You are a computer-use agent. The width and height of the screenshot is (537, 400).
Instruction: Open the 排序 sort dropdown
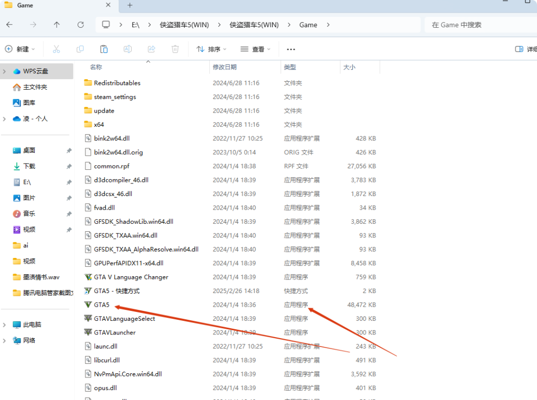point(211,49)
